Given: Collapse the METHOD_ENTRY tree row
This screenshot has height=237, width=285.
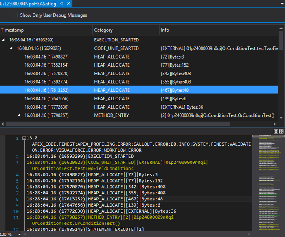Looking at the screenshot, I should [x=19, y=115].
